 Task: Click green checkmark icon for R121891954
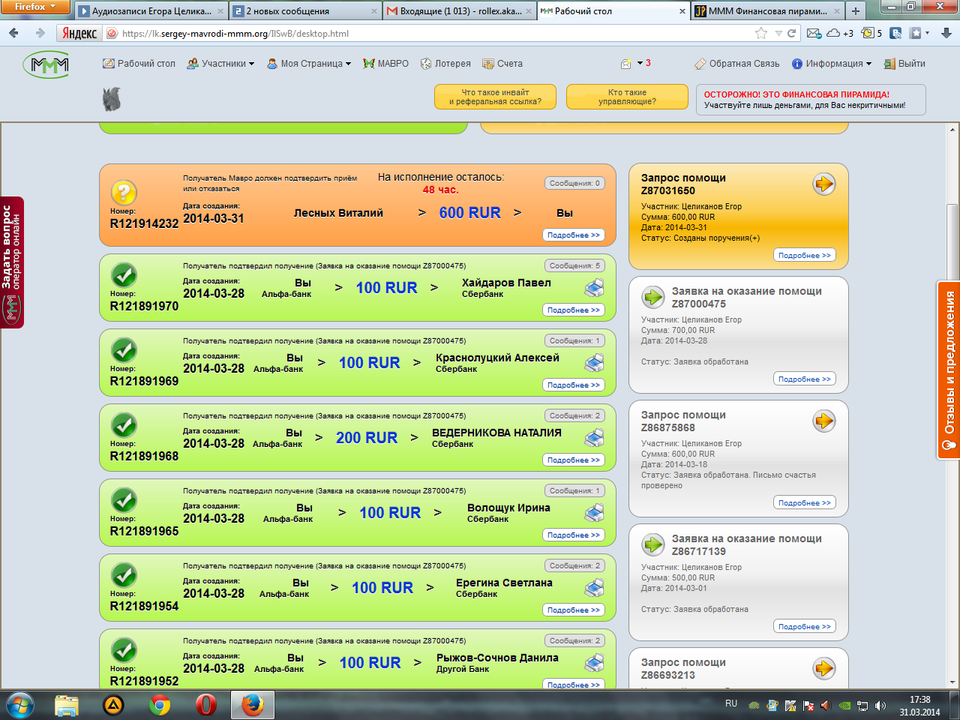click(124, 575)
